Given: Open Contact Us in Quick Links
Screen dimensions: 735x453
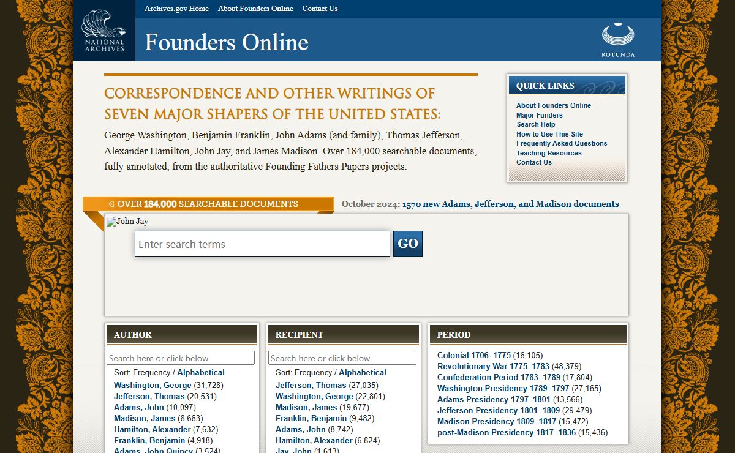Looking at the screenshot, I should tap(534, 162).
